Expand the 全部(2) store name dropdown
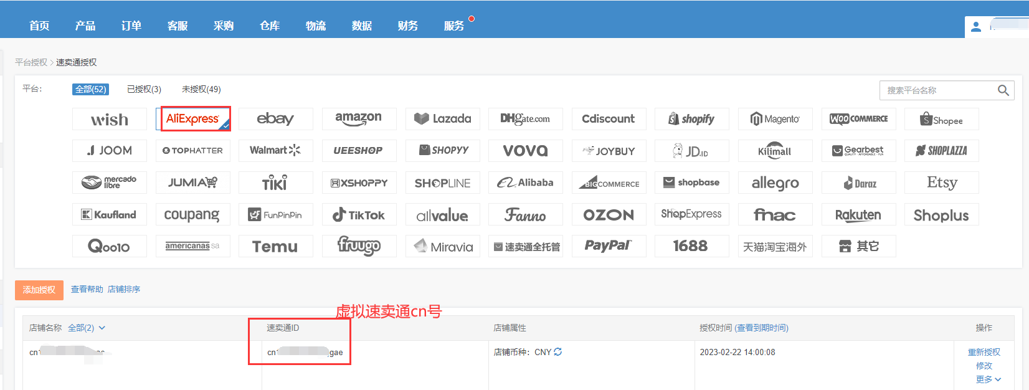The height and width of the screenshot is (390, 1029). [87, 328]
